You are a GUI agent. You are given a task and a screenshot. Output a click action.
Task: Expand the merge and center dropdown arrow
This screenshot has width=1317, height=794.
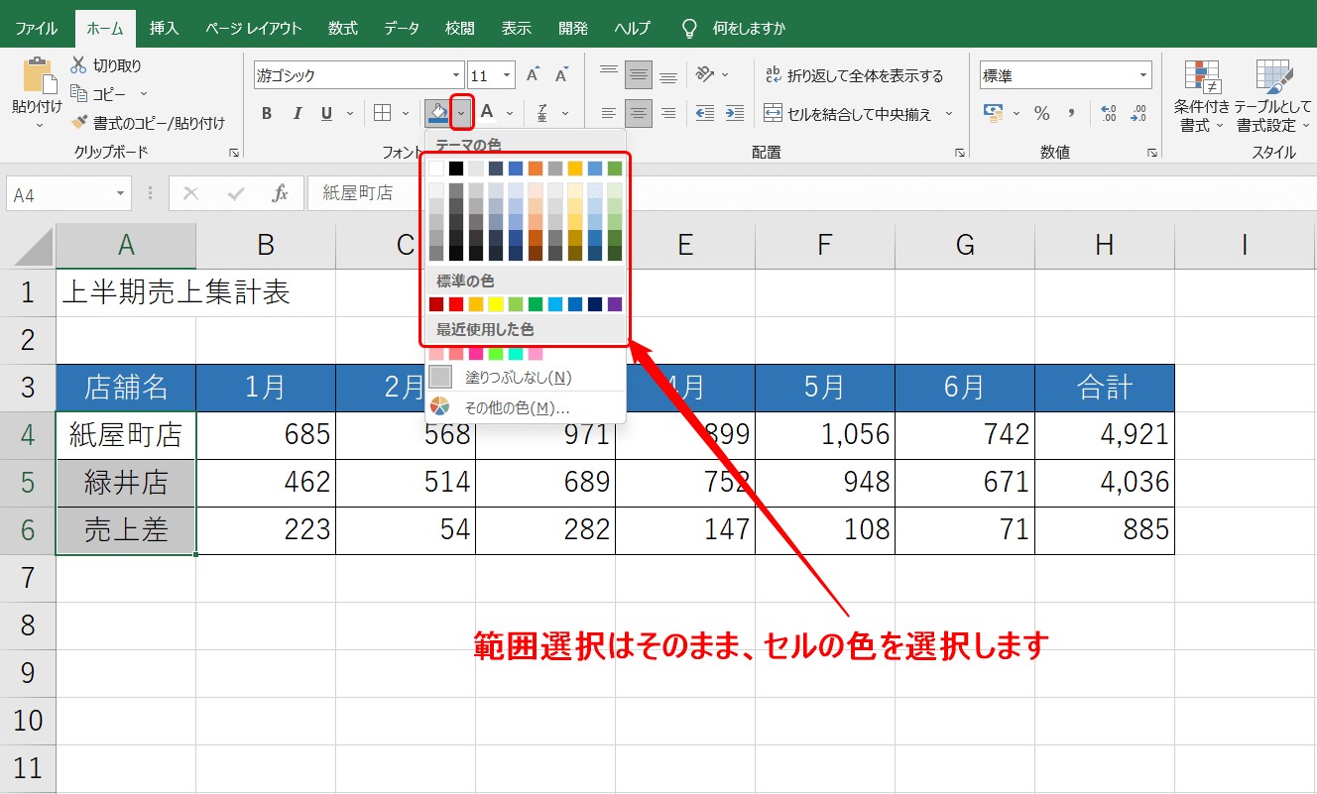pos(949,114)
